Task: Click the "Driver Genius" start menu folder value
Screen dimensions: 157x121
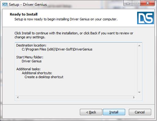Action: pyautogui.click(x=32, y=61)
